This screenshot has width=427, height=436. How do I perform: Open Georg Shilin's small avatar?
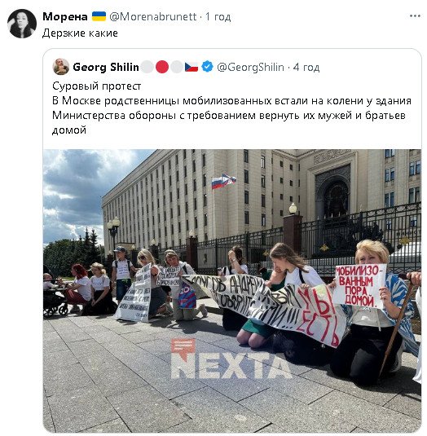61,67
